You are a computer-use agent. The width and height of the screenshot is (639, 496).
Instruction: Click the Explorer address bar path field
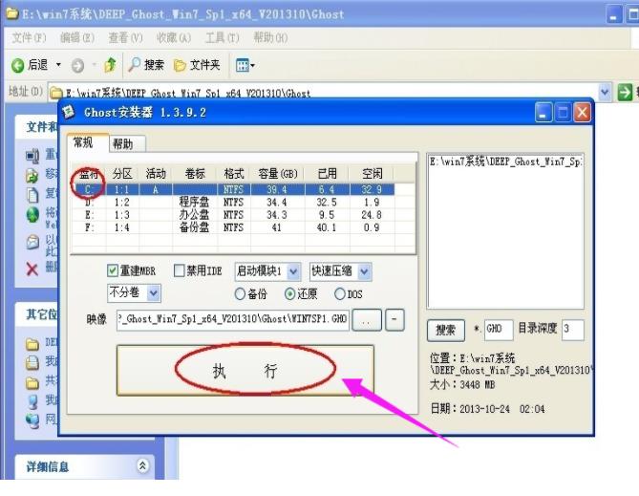(x=324, y=93)
